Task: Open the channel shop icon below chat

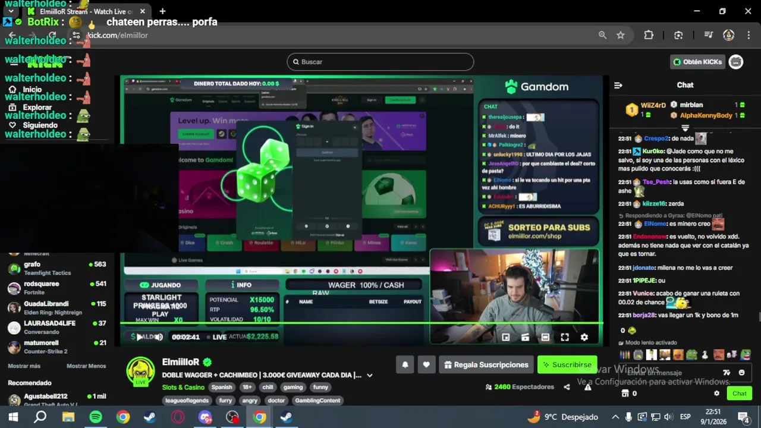Action: pyautogui.click(x=625, y=394)
